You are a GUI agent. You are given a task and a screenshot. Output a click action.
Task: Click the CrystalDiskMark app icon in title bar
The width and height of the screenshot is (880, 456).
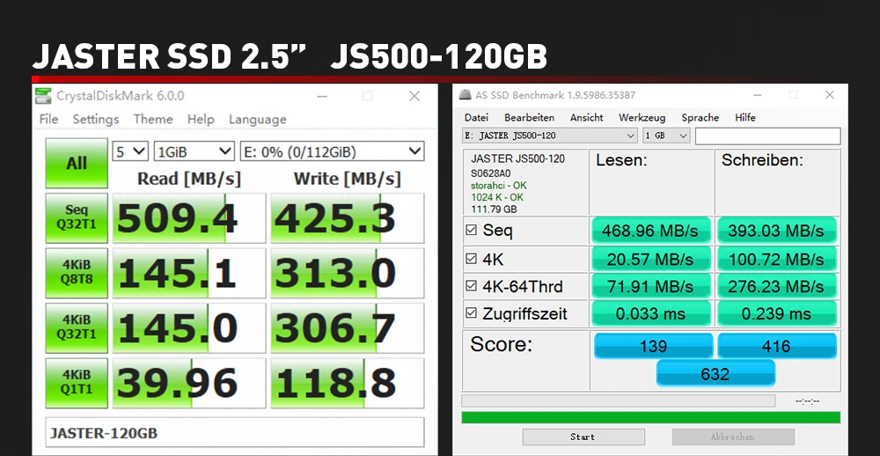point(42,96)
